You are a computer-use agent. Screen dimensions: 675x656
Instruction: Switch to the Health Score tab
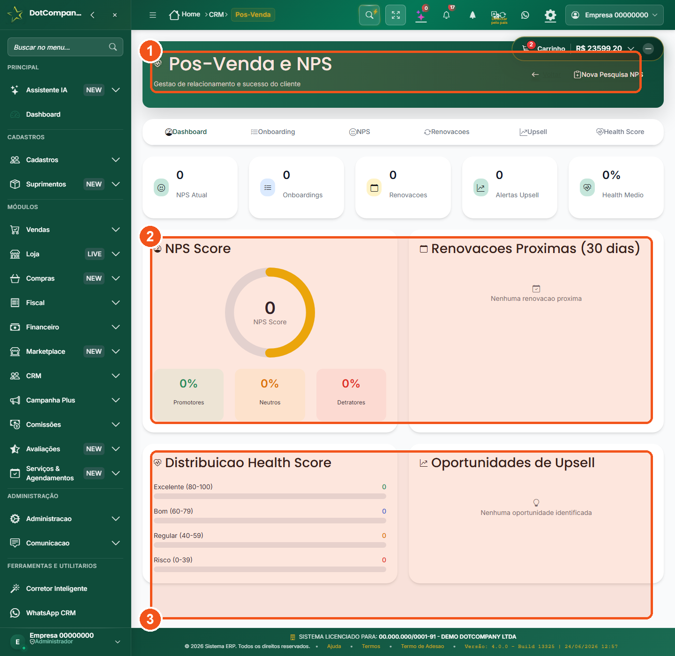point(620,132)
